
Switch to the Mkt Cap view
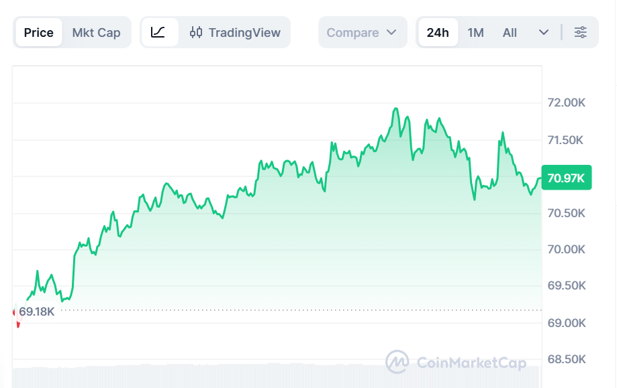(96, 32)
